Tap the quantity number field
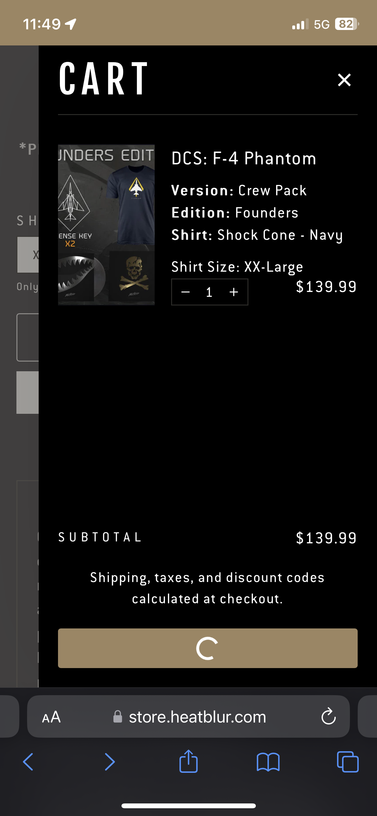The width and height of the screenshot is (377, 816). (209, 292)
